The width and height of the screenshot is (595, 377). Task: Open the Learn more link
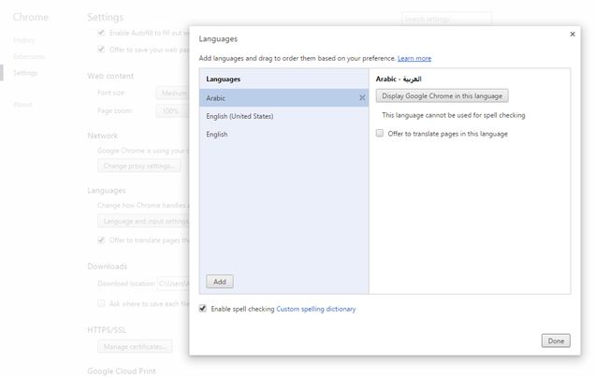[x=414, y=58]
